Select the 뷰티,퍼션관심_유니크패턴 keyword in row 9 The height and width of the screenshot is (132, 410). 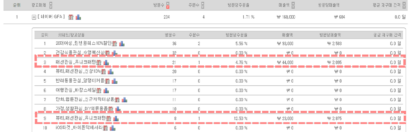click(x=80, y=118)
